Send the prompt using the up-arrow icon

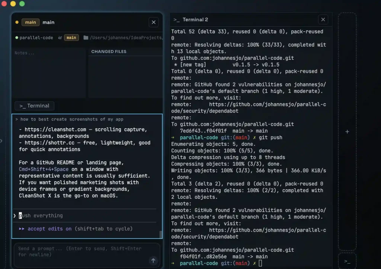coord(153,260)
